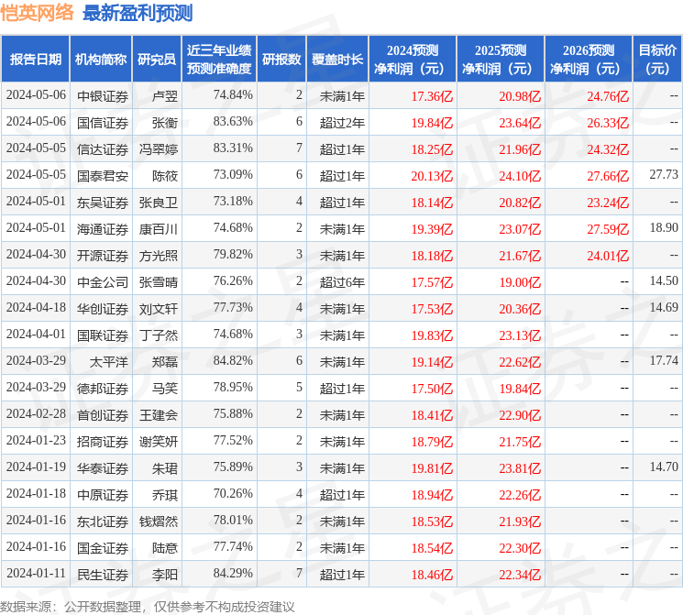Click the 2024预测净利润 header
Screen dimensions: 683x615
click(x=413, y=60)
